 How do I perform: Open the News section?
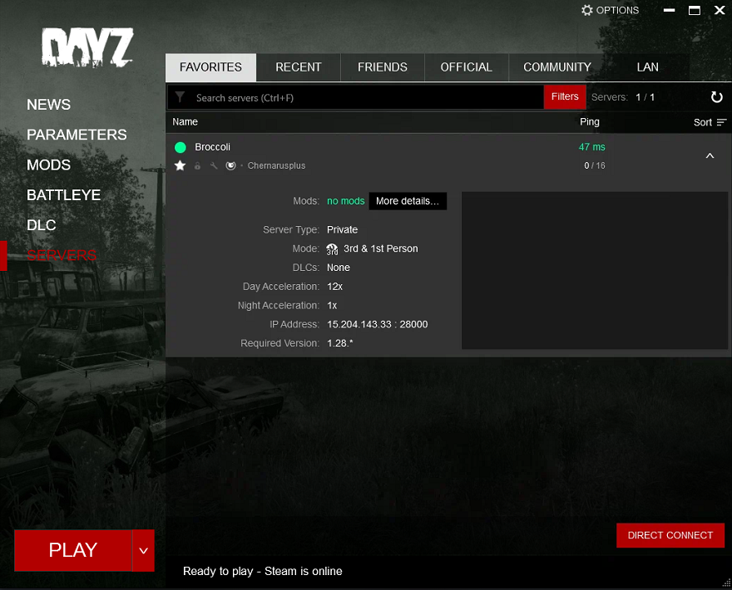pos(48,105)
